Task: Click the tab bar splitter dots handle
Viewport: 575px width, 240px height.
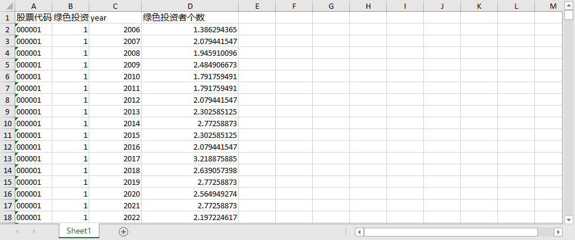Action: point(346,232)
